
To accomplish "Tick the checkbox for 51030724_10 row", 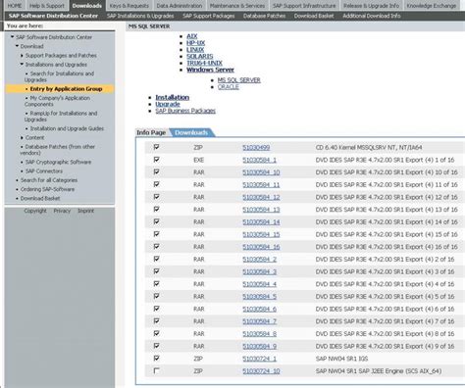I will coord(157,370).
